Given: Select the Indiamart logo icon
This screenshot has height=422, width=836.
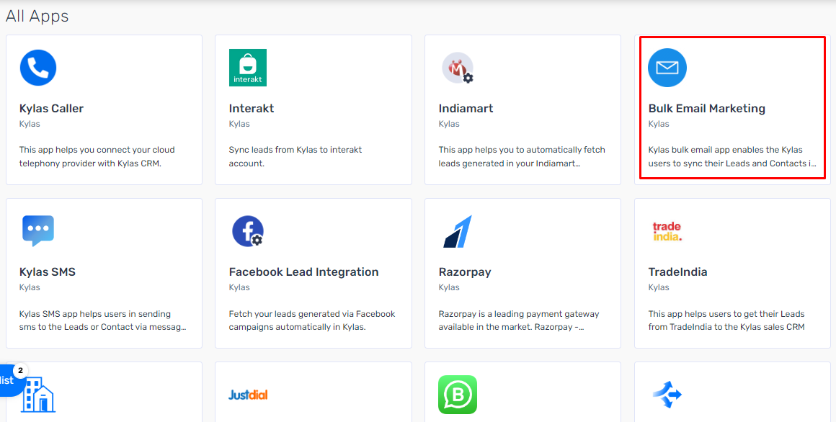Looking at the screenshot, I should (458, 68).
